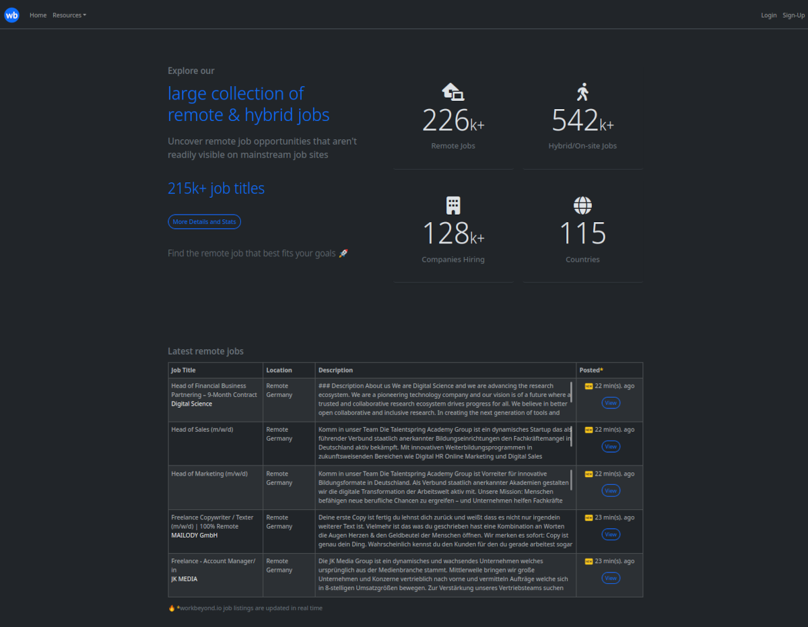The height and width of the screenshot is (627, 808).
Task: Select the walking person icon above Hybrid/On-site Jobs
Action: coord(582,91)
